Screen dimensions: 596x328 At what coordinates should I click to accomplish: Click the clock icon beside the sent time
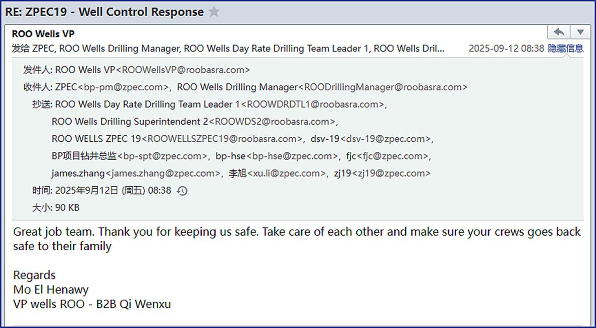click(x=183, y=191)
